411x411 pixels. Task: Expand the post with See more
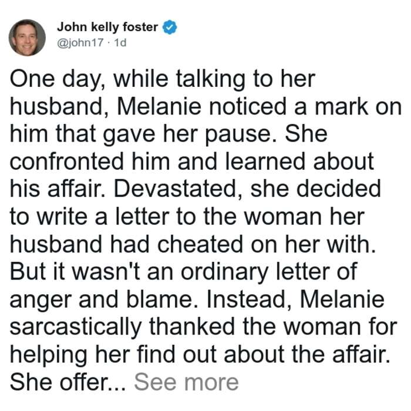pos(186,382)
